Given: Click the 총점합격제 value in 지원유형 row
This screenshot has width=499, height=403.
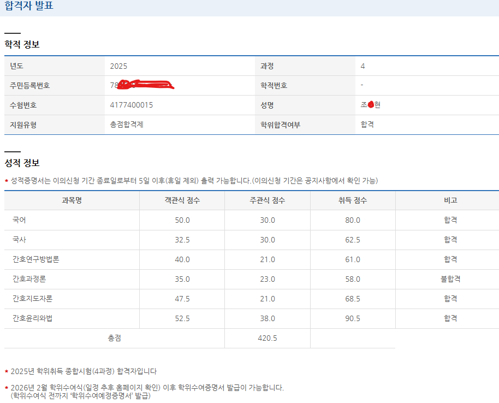Looking at the screenshot, I should click(x=127, y=125).
